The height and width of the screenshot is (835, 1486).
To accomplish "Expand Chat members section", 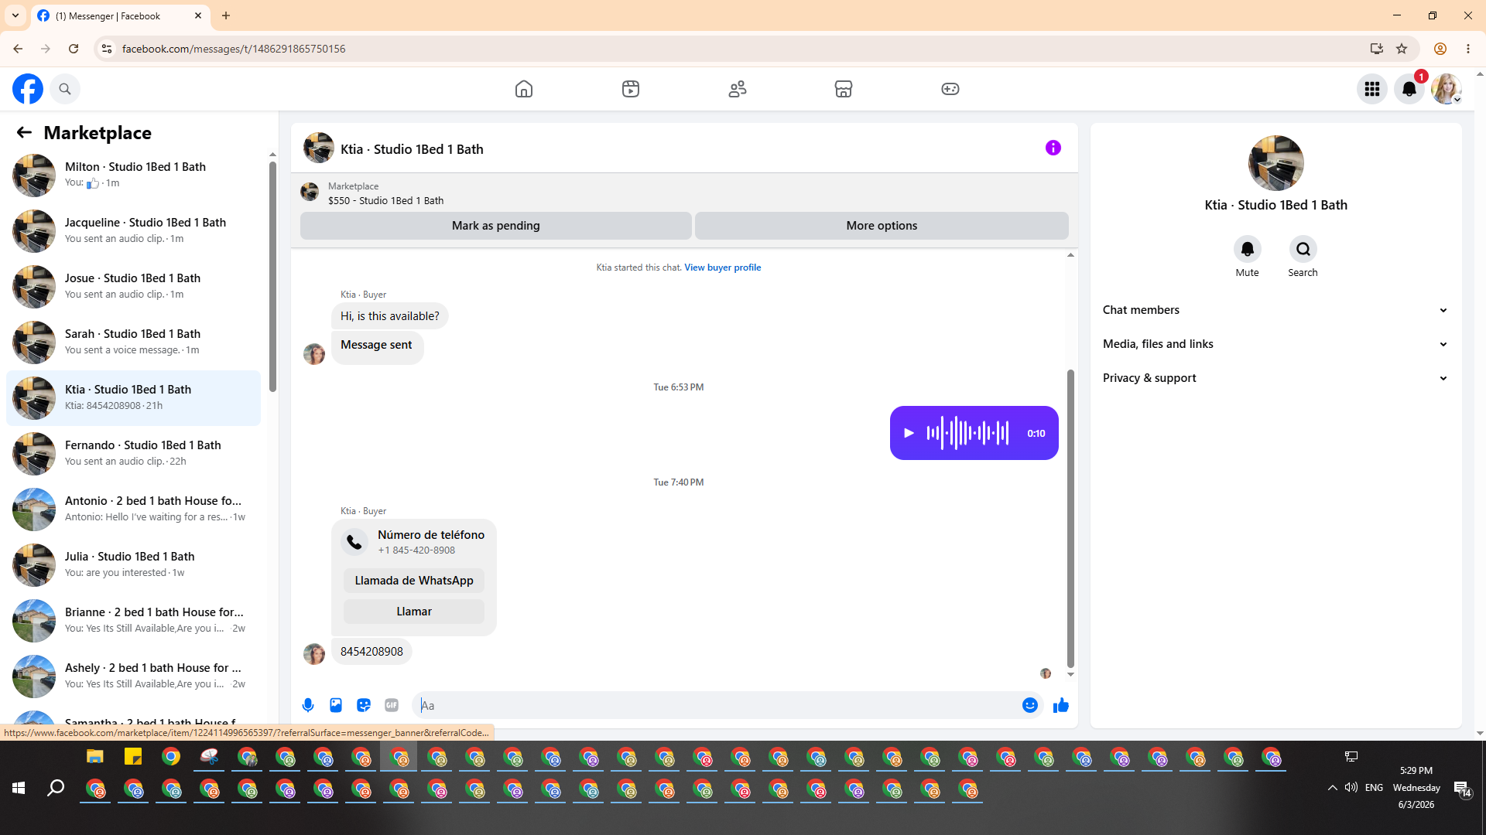I will [1275, 310].
